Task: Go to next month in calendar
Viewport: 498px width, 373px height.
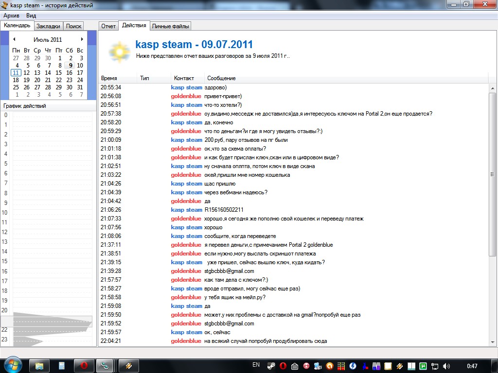Action: [82, 39]
